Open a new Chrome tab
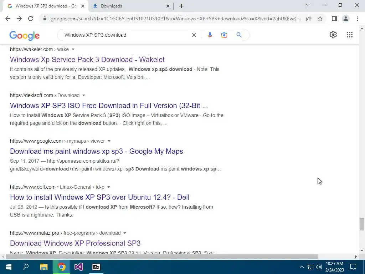The height and width of the screenshot is (274, 365). (181, 6)
